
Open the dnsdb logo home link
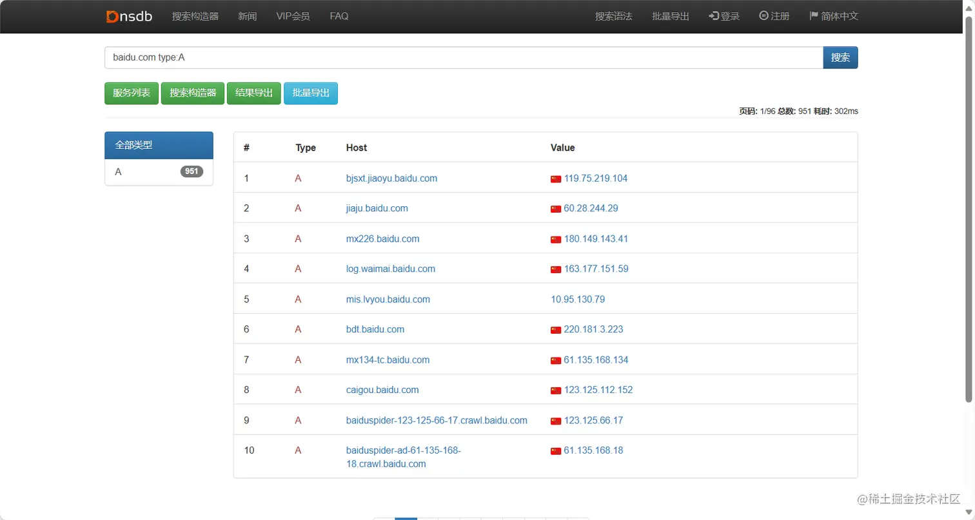point(129,16)
